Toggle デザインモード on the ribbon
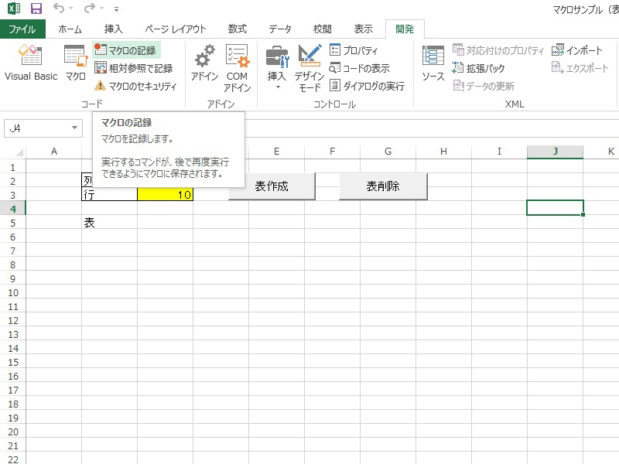619x464 pixels. tap(309, 67)
